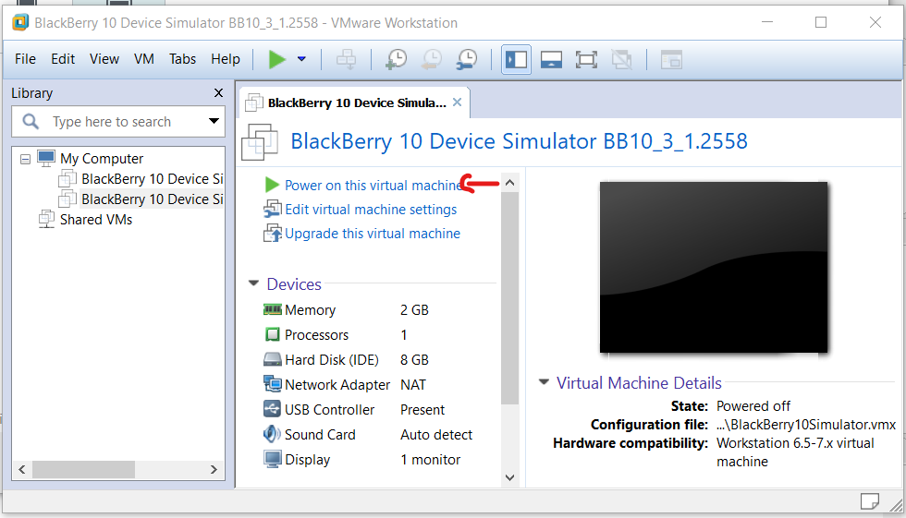The height and width of the screenshot is (518, 906).
Task: Open the View menu
Action: pos(104,59)
